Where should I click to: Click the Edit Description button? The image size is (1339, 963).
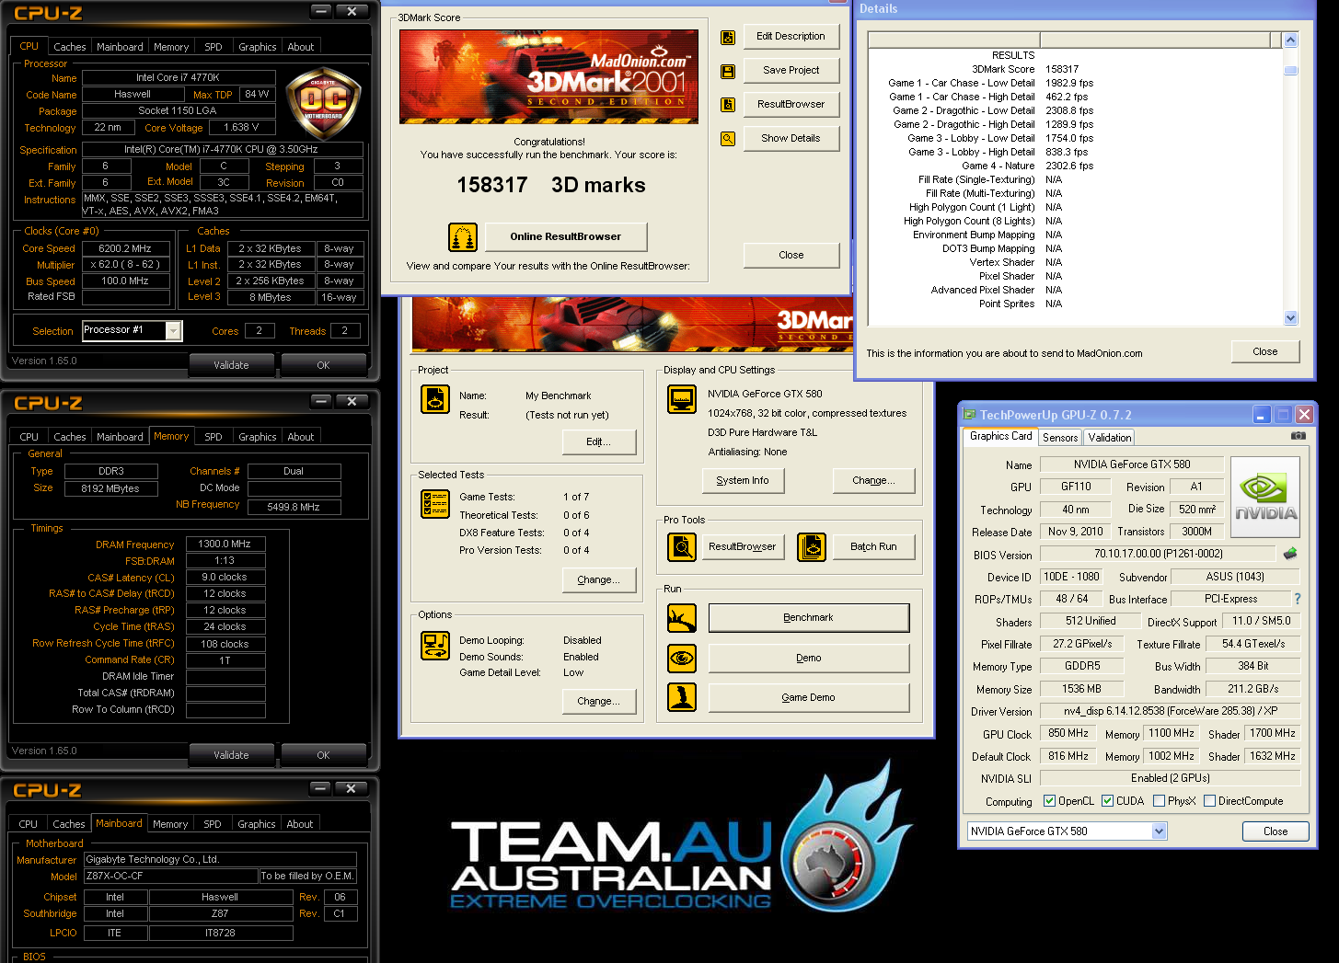point(791,37)
